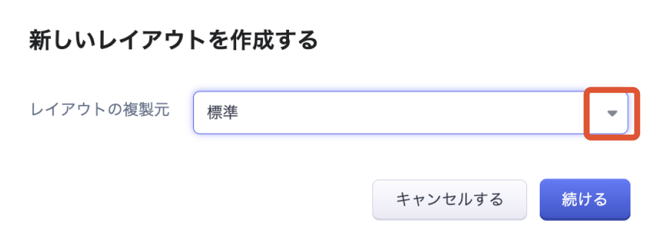Cancel the new layout dialog
The width and height of the screenshot is (657, 250).
449,199
